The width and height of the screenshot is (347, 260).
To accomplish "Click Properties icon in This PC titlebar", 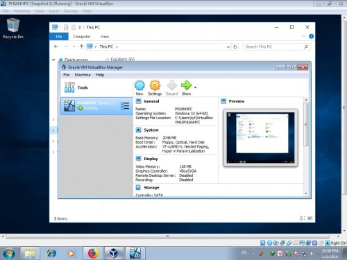I will [66, 27].
